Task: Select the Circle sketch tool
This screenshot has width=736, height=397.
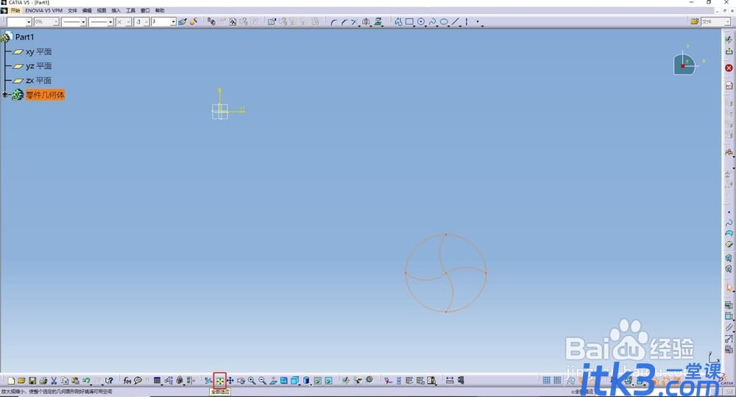Action: pyautogui.click(x=421, y=21)
